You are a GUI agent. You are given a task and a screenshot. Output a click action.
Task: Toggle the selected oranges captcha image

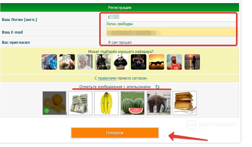pyautogui.click(x=54, y=103)
